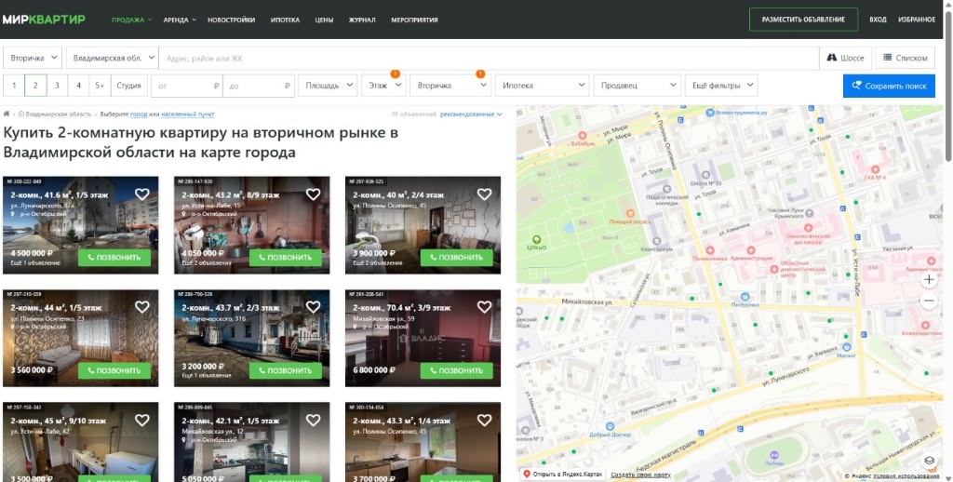Open the Продажа menu
This screenshot has height=482, width=953.
131,20
